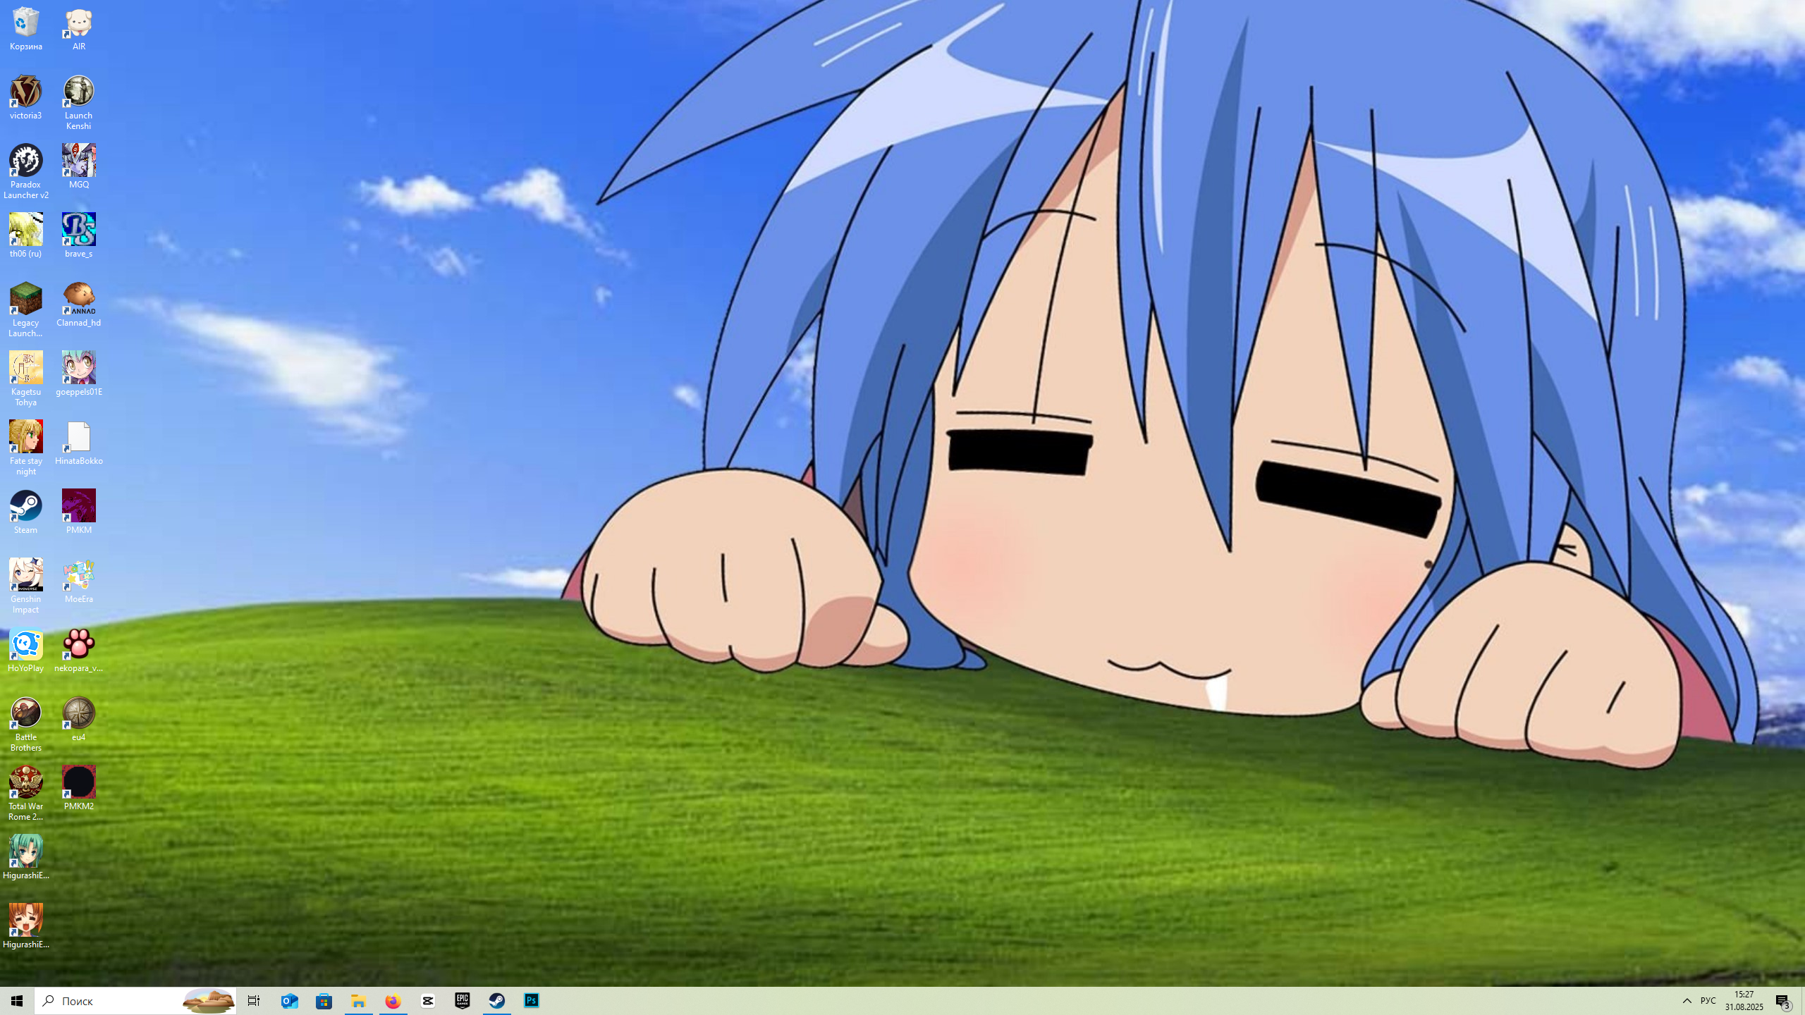Image resolution: width=1805 pixels, height=1015 pixels.
Task: Open File Explorer from the taskbar
Action: (358, 1001)
